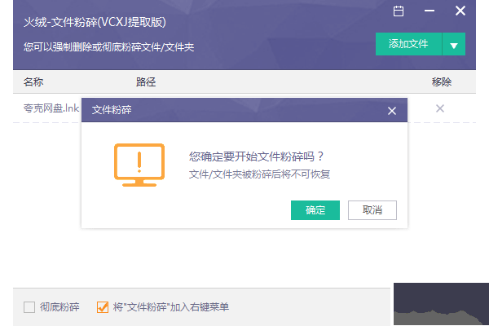Close the 文件粉碎 confirmation dialog

(x=392, y=110)
